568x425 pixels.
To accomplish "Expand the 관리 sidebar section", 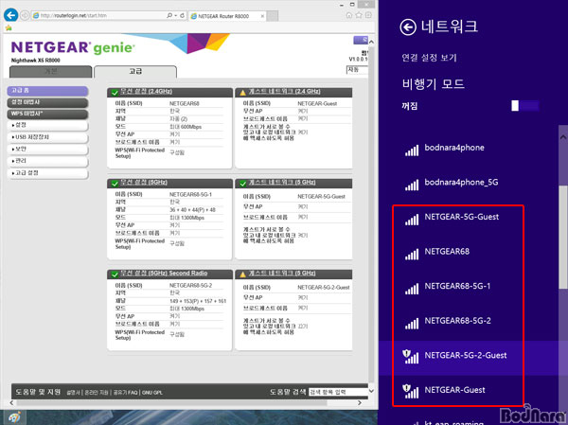I will [x=47, y=161].
